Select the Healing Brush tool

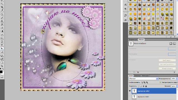(2, 14)
